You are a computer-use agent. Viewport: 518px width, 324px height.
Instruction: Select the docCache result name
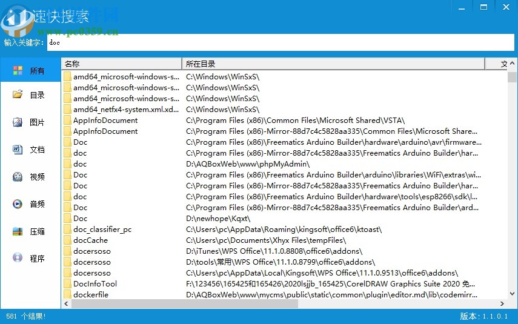(x=90, y=240)
